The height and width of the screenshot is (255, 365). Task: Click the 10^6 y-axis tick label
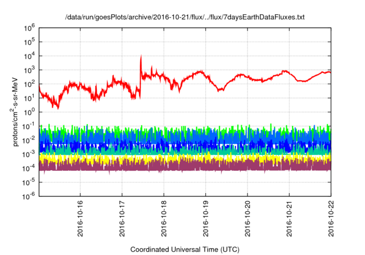tap(29, 28)
